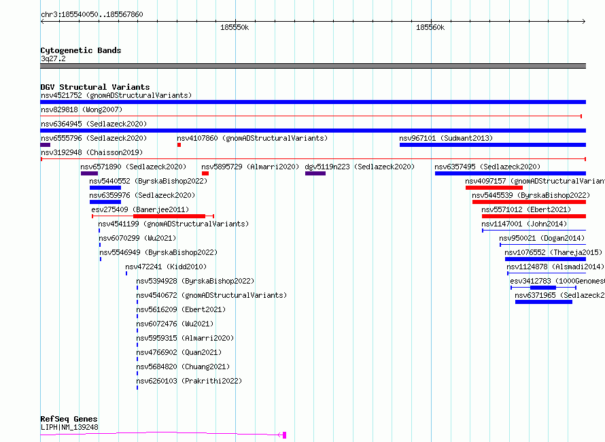Click the blue nsv6371965 variant bar
The height and width of the screenshot is (442, 605).
click(x=544, y=302)
